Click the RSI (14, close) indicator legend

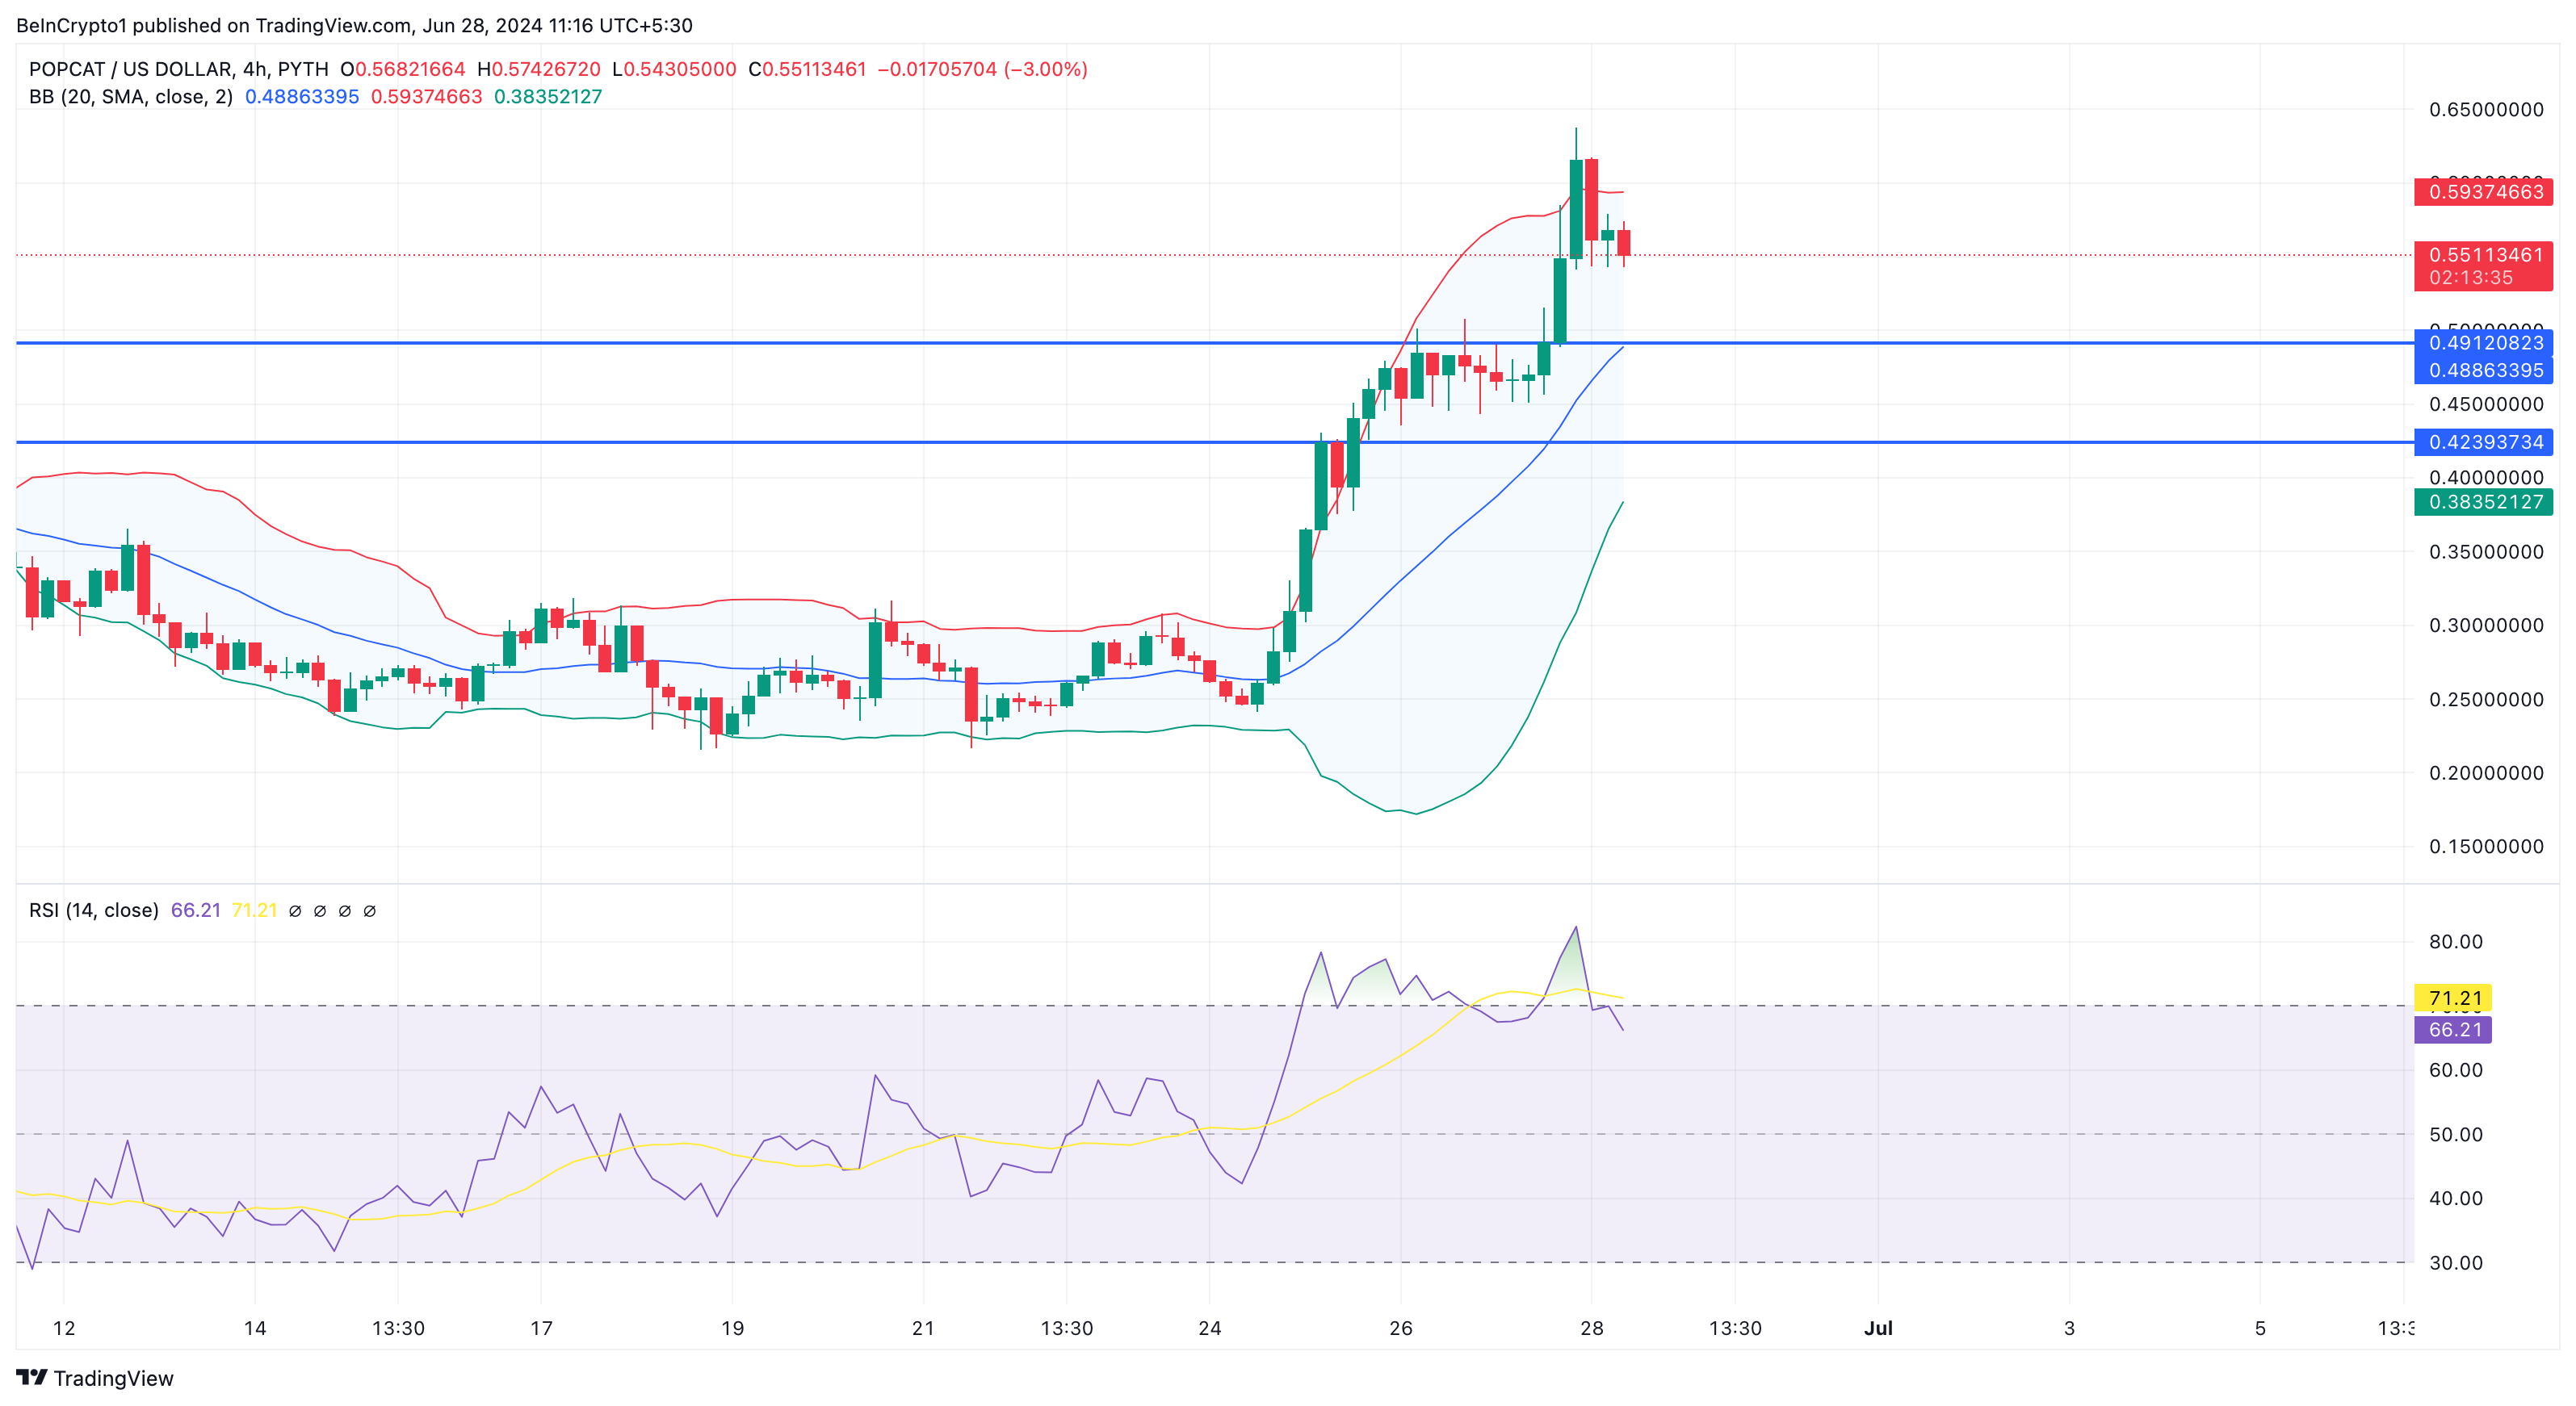94,910
